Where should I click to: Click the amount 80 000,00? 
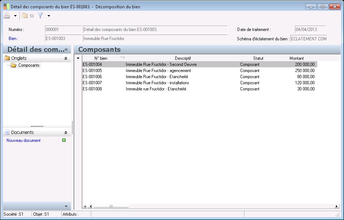point(306,77)
